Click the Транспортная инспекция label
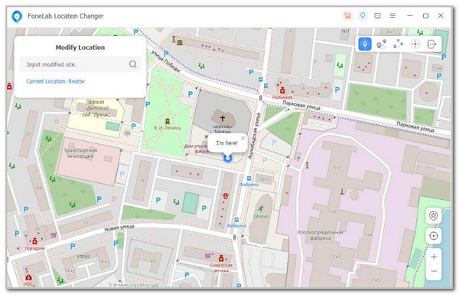This screenshot has width=459, height=295. (x=80, y=153)
